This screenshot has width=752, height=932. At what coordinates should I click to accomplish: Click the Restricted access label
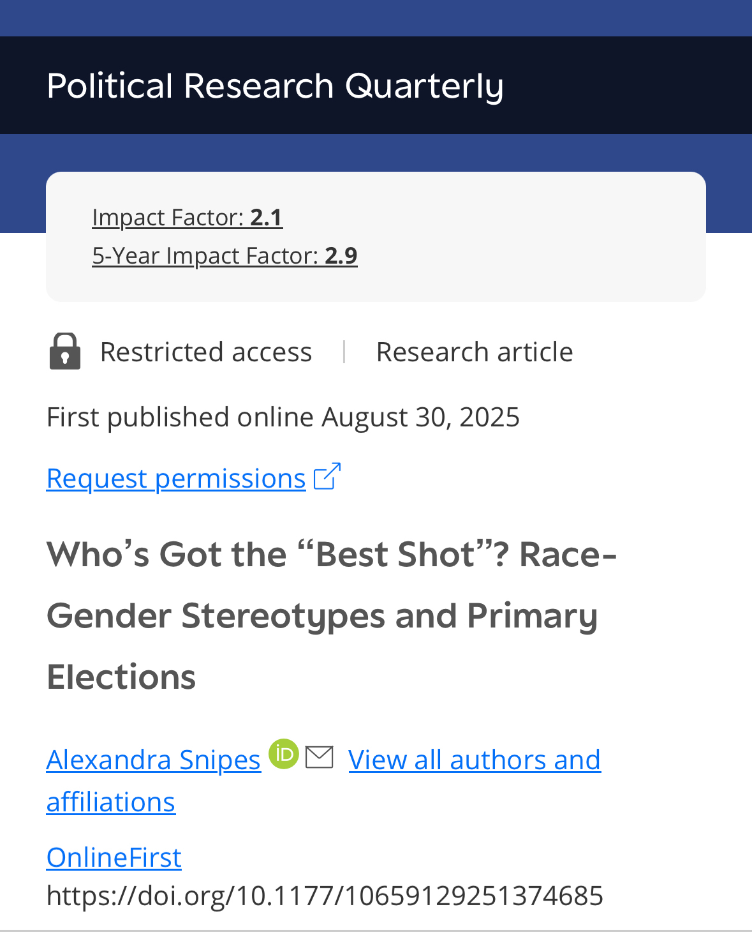(x=206, y=352)
